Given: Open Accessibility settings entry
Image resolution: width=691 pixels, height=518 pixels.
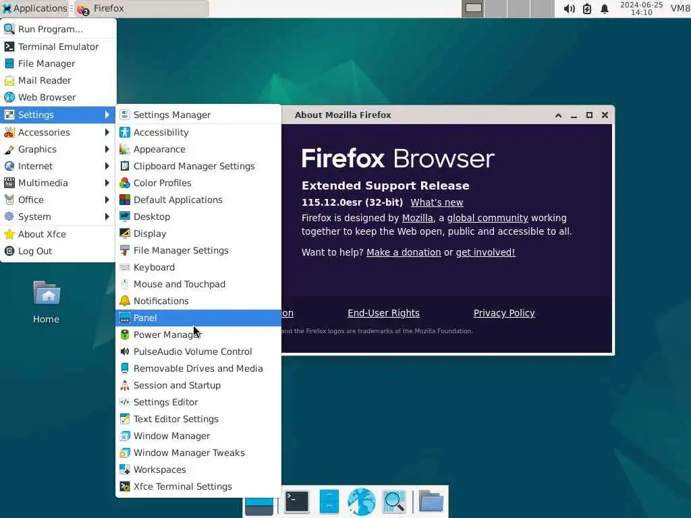Looking at the screenshot, I should point(198,132).
